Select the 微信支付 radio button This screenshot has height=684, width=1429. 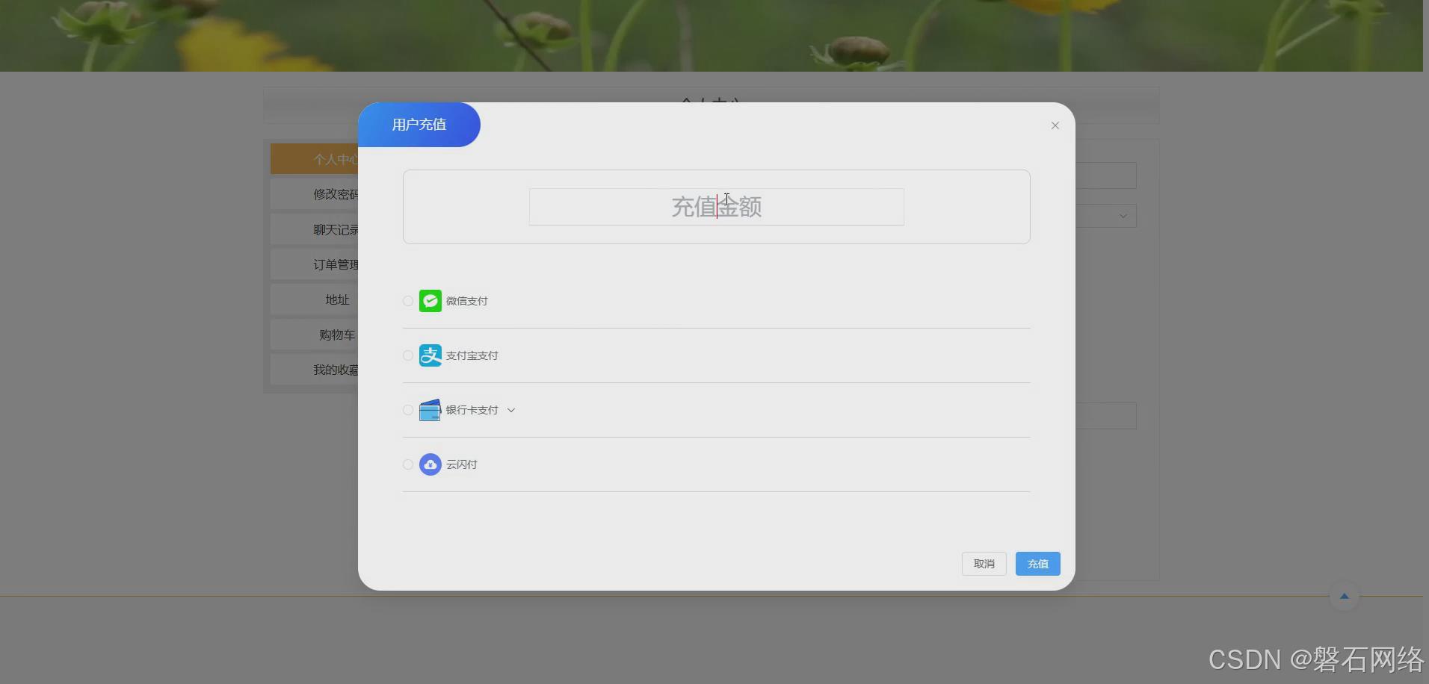(407, 301)
